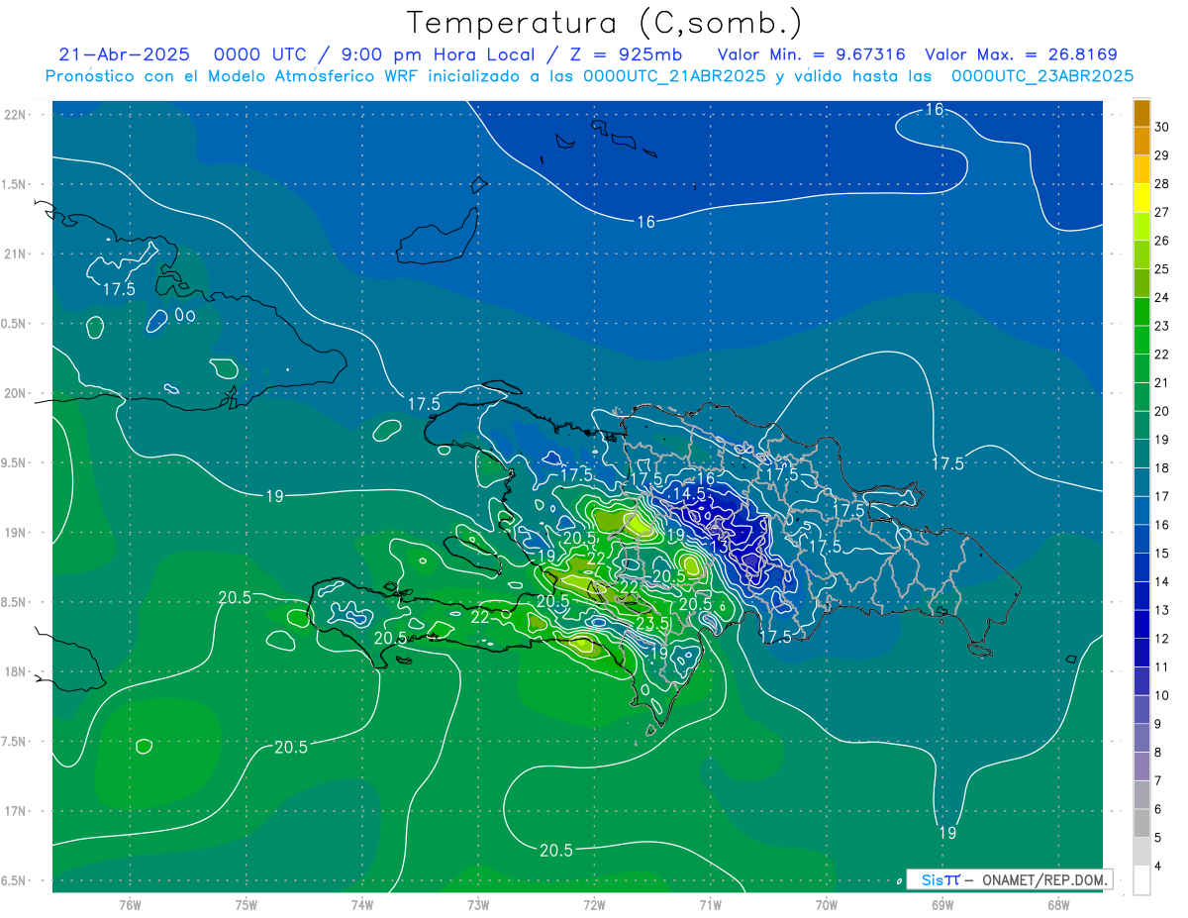1188x918 pixels.
Task: Click the Pronóstico con el Modelo Atmosferico WRF line
Action: pyautogui.click(x=589, y=76)
